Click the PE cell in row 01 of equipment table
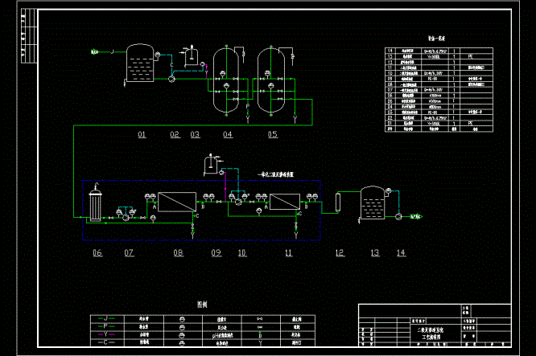 point(470,123)
